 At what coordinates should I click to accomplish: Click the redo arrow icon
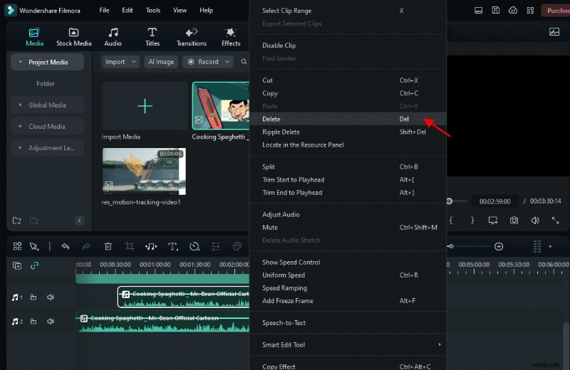[86, 246]
